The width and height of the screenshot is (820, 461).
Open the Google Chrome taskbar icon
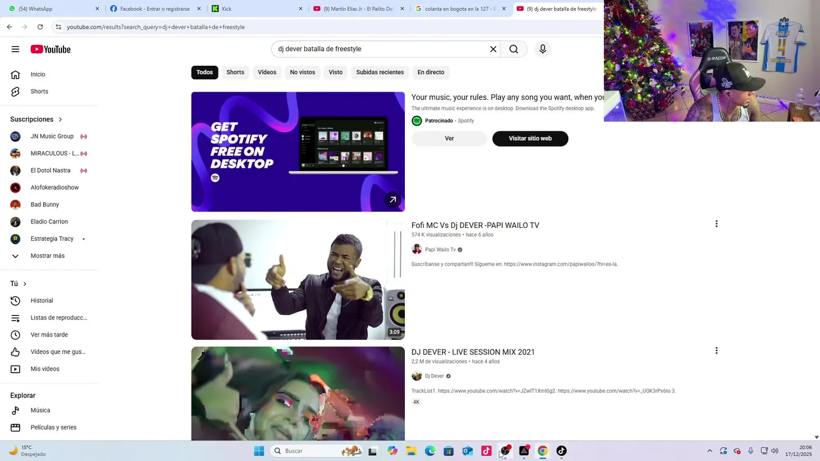(543, 451)
